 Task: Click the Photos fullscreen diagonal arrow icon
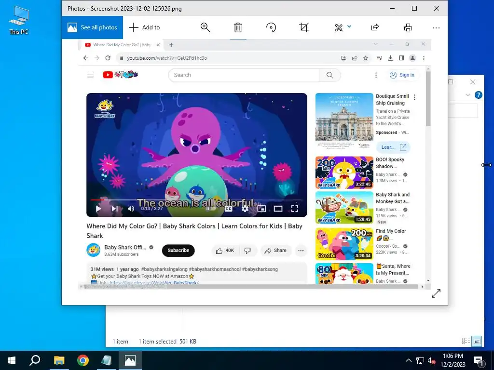coord(436,293)
